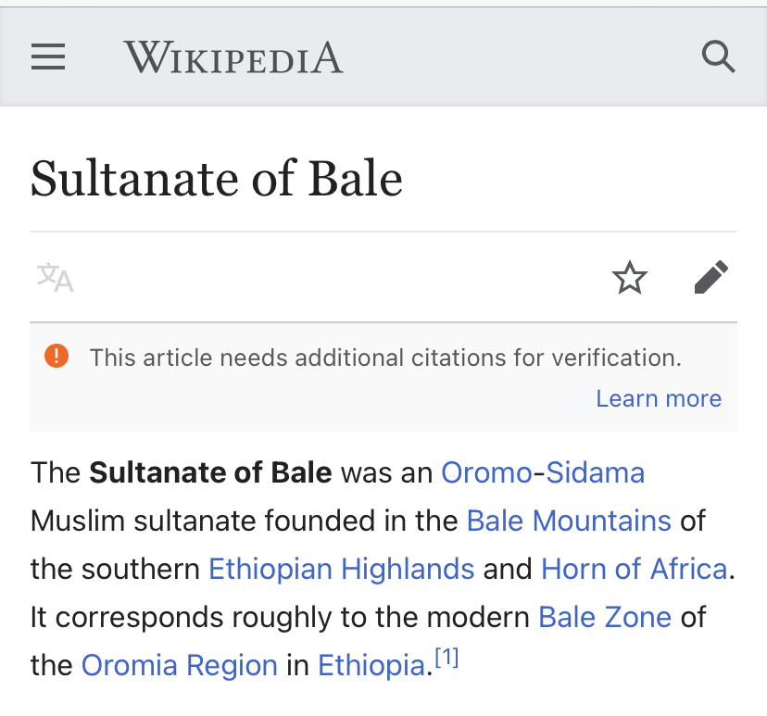This screenshot has height=716, width=767.
Task: Open the Ethiopia link
Action: 371,665
